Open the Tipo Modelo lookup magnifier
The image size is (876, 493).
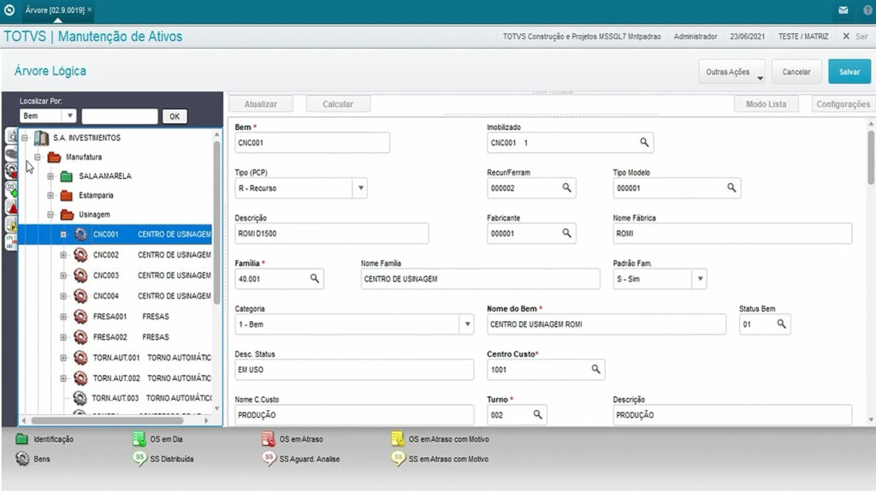pyautogui.click(x=731, y=187)
